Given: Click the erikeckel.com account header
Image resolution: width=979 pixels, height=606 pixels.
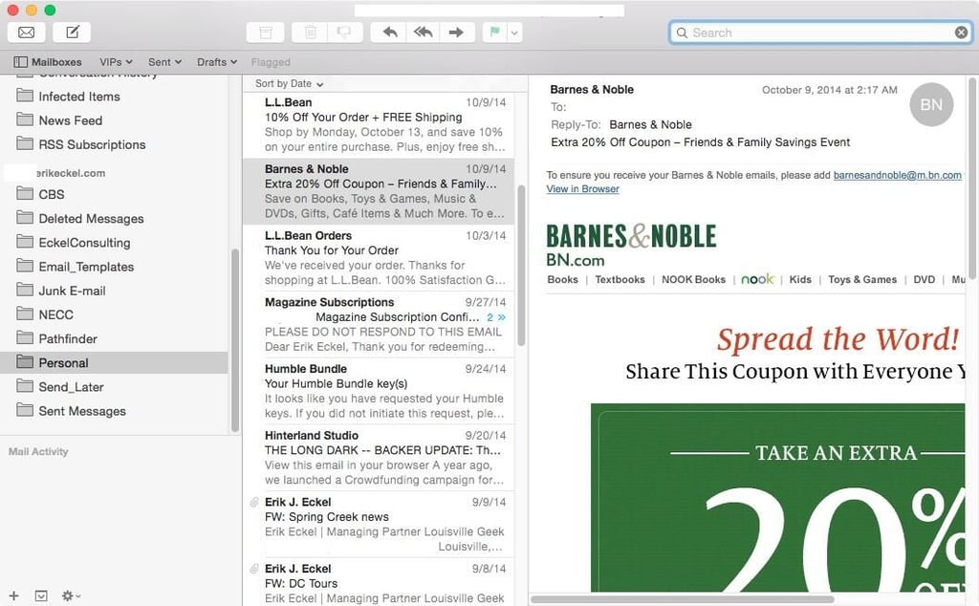Looking at the screenshot, I should click(70, 173).
